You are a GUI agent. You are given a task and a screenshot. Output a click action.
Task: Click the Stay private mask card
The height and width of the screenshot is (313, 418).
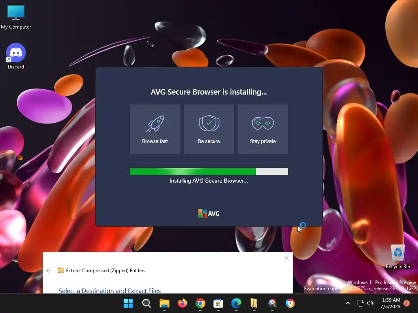tap(262, 129)
